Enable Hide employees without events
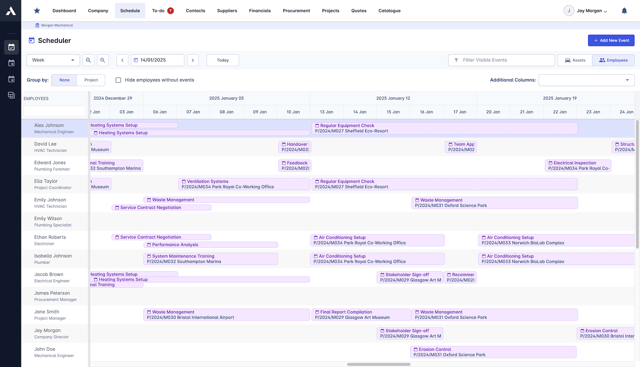This screenshot has height=367, width=640. [x=118, y=80]
